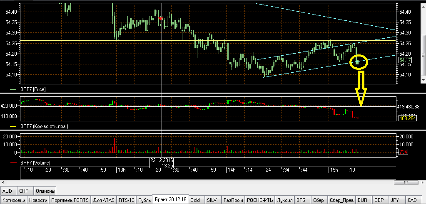Click the horizontal scrollbar left arrow

(x=2, y=183)
